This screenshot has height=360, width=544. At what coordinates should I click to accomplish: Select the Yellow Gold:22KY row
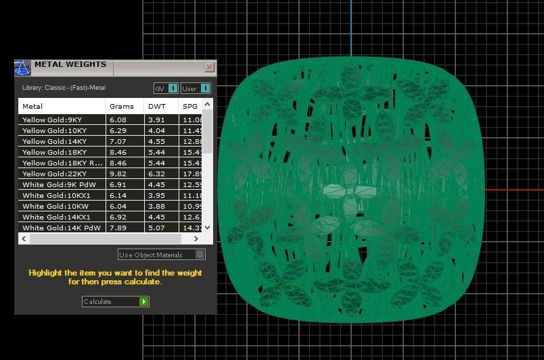tap(110, 174)
